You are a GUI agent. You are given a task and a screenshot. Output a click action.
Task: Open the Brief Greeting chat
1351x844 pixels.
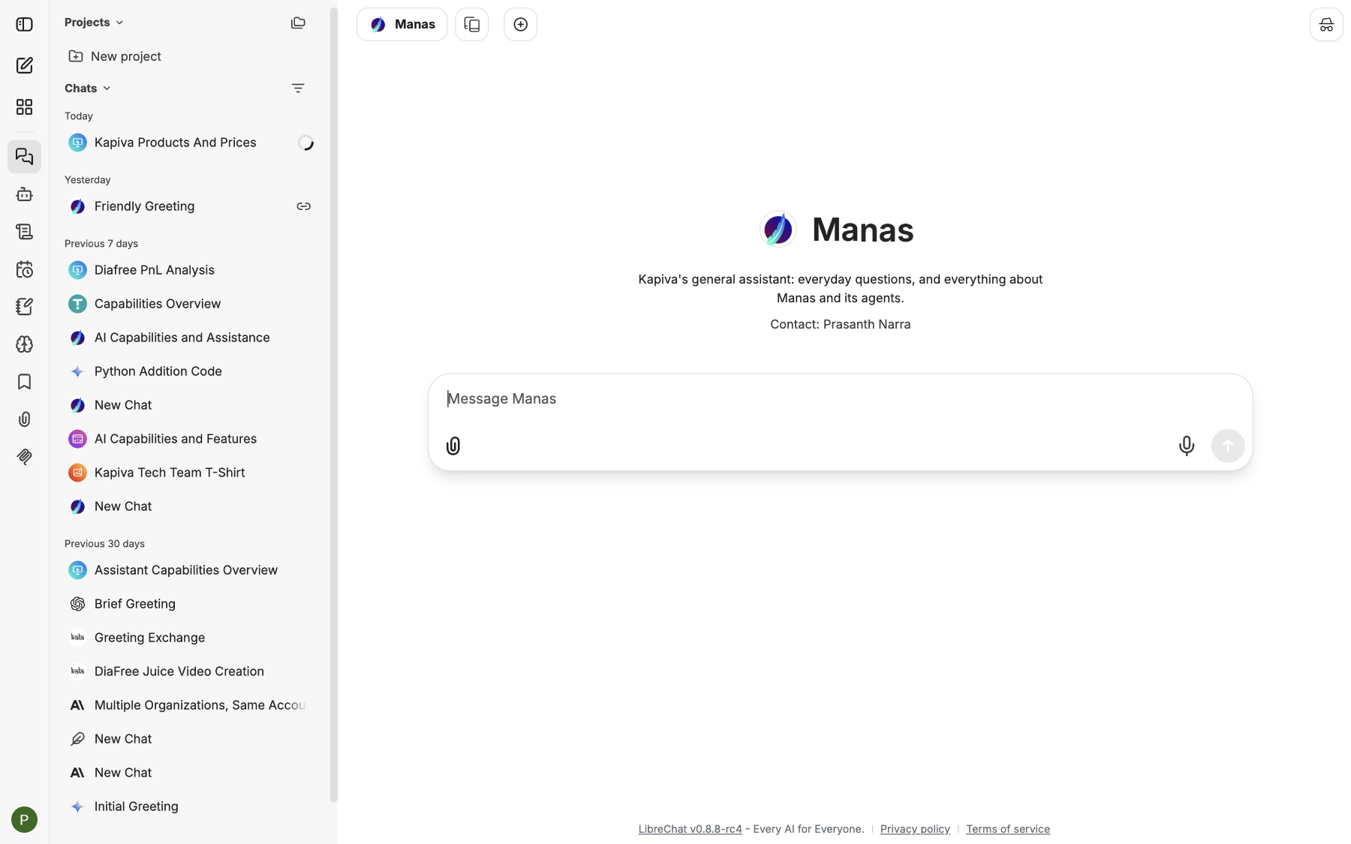tap(191, 604)
